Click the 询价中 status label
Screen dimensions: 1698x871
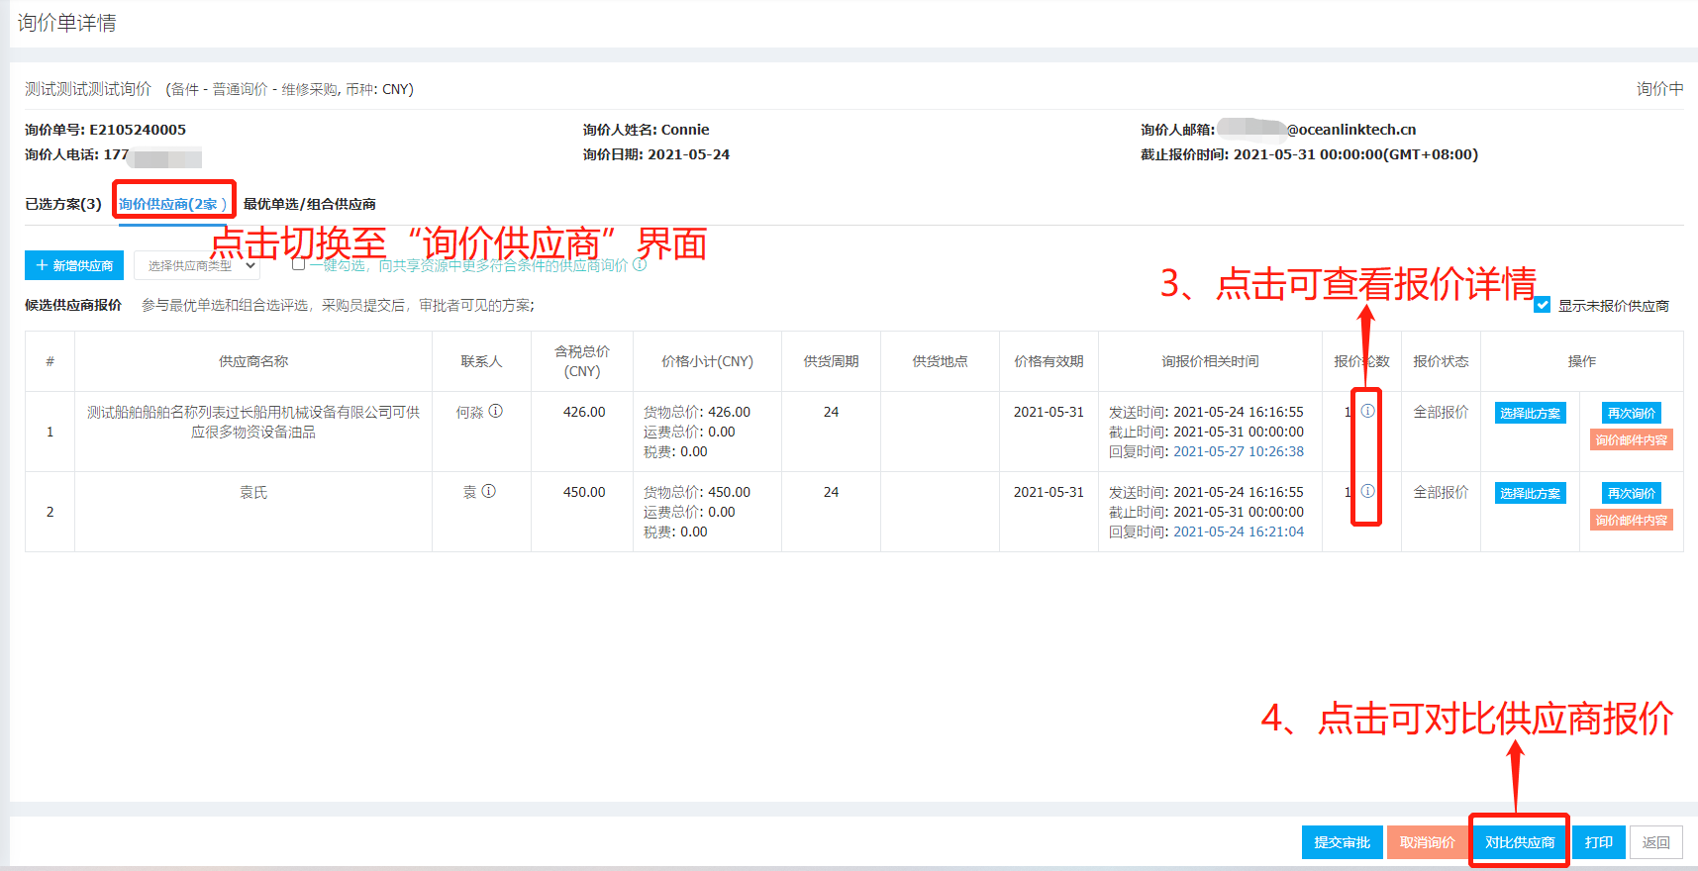1659,89
